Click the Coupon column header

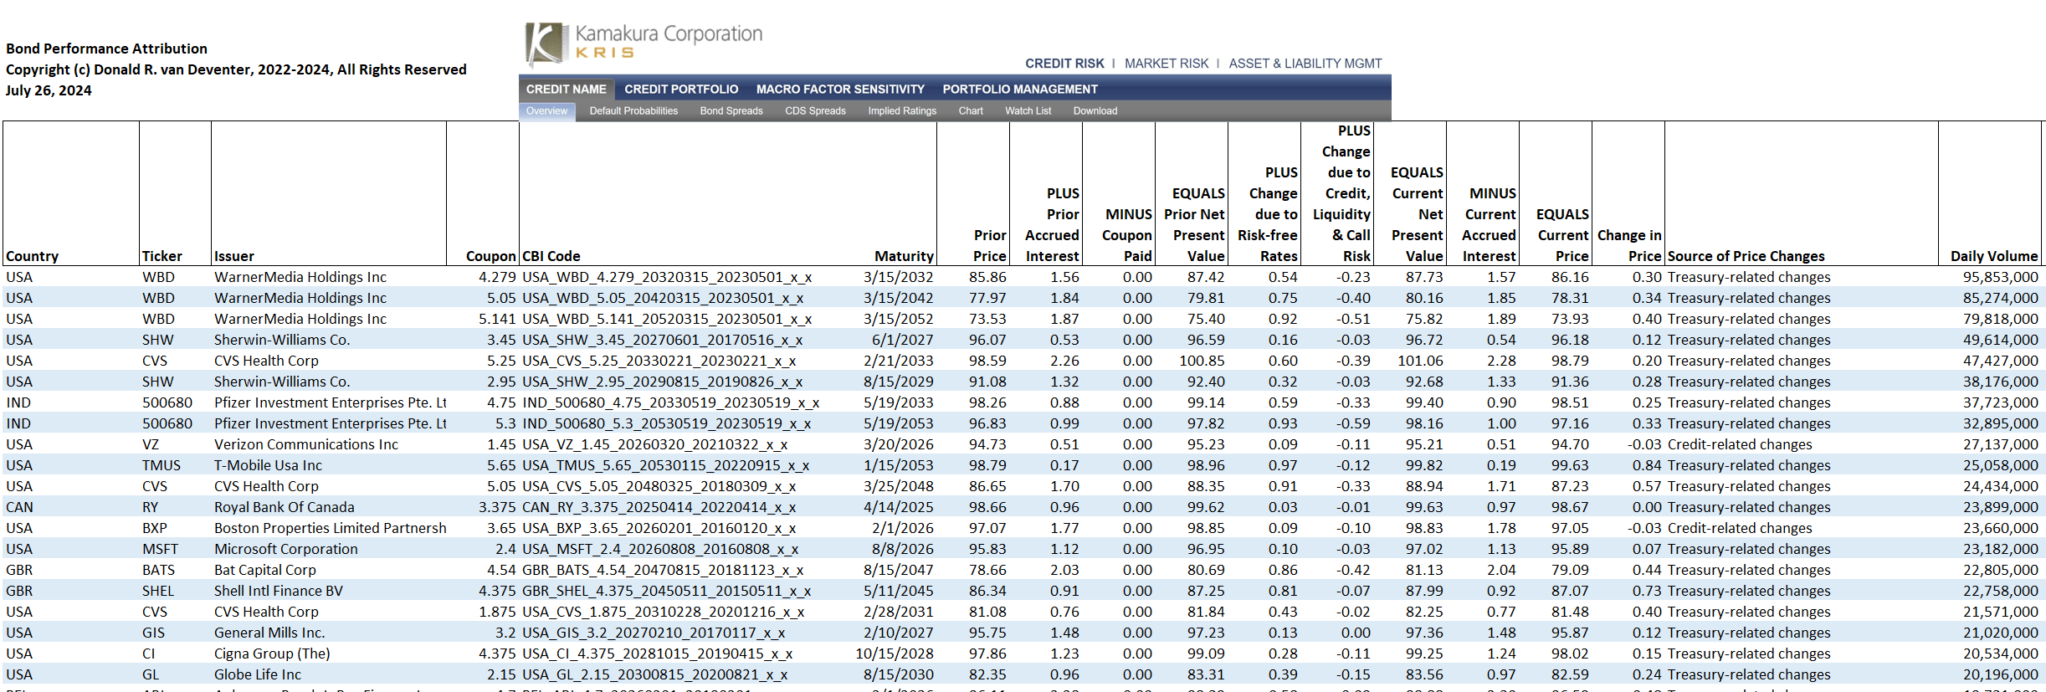pyautogui.click(x=491, y=256)
